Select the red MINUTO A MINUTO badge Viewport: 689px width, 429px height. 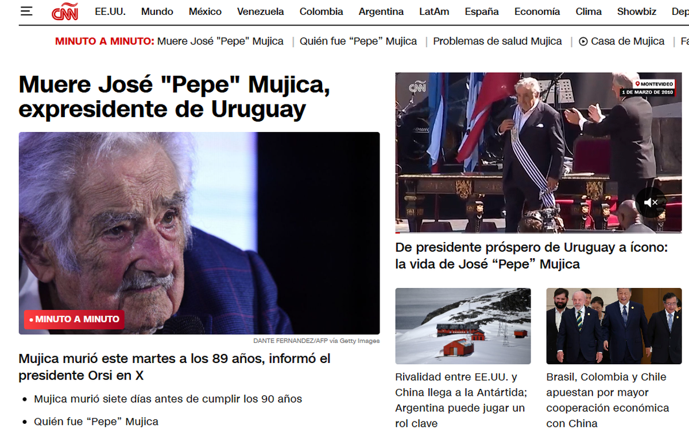pyautogui.click(x=74, y=319)
